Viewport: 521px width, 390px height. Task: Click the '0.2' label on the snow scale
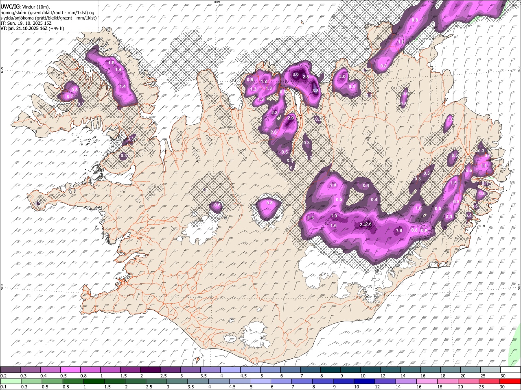3,376
